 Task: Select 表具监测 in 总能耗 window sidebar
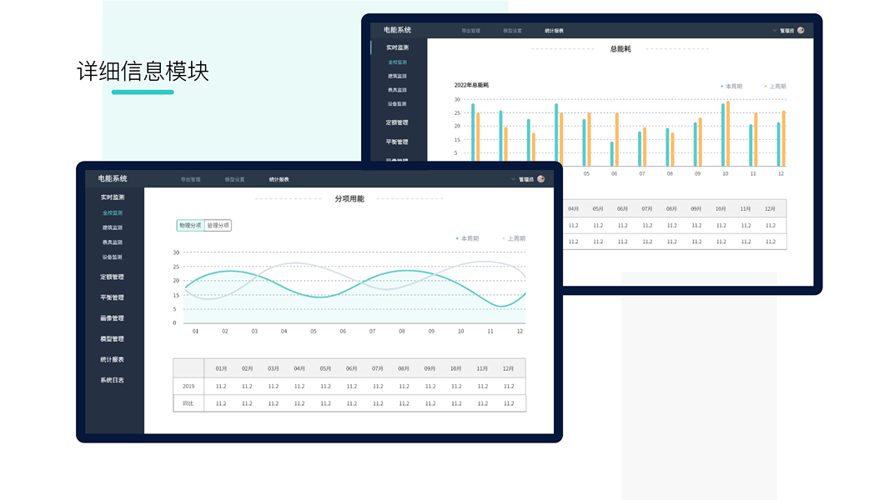click(x=398, y=90)
